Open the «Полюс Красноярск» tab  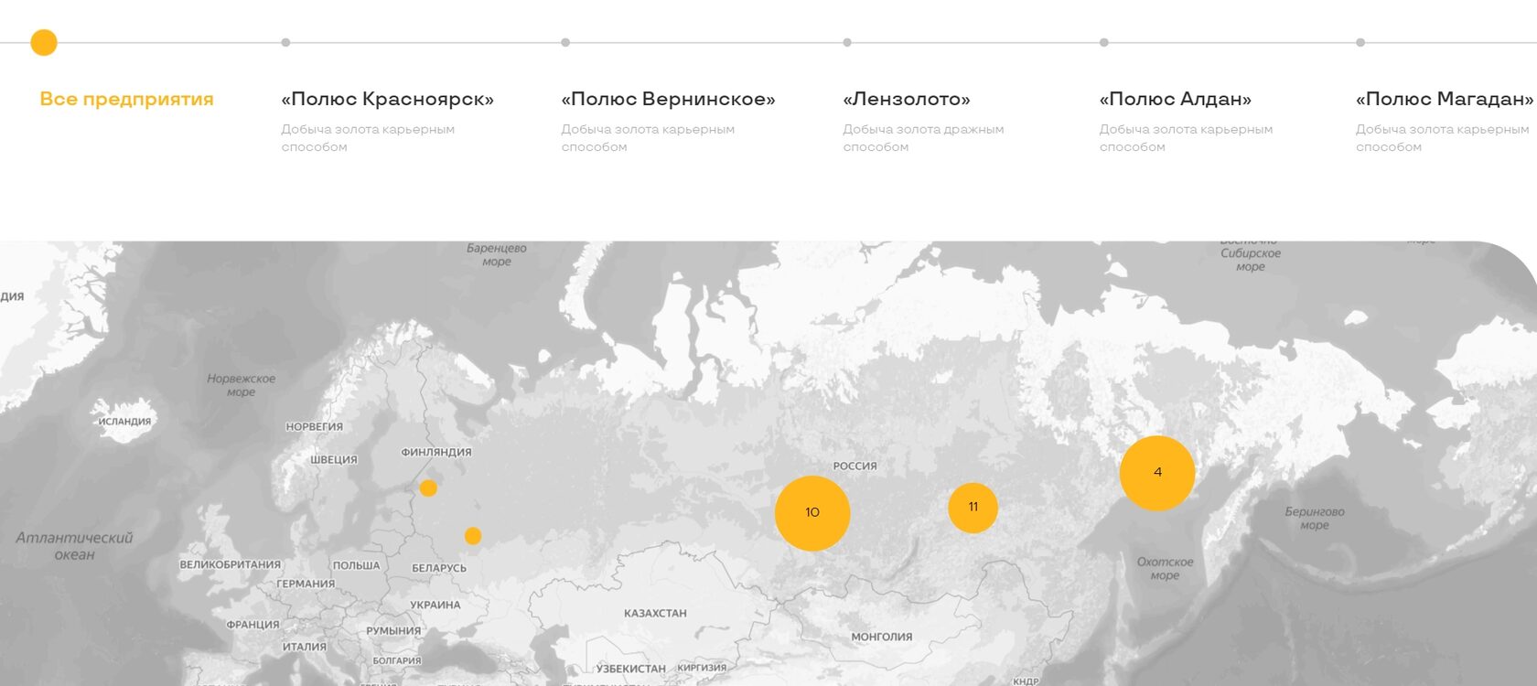[387, 99]
